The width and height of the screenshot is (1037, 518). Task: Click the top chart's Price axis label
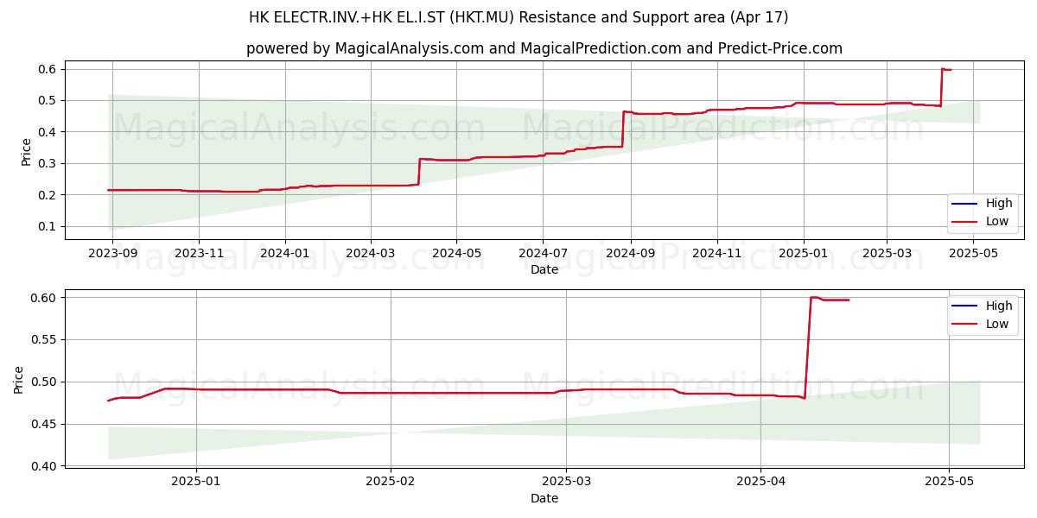[26, 151]
